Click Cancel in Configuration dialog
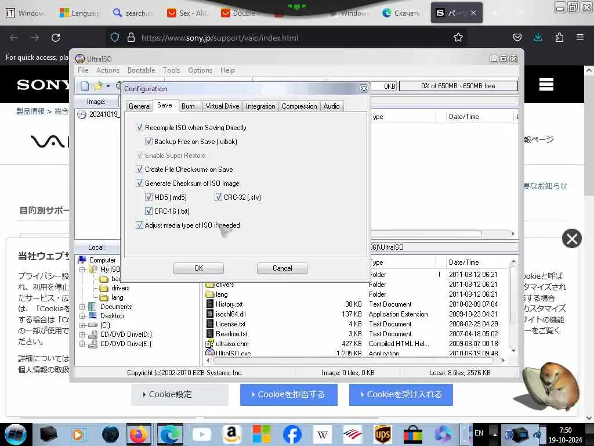 pyautogui.click(x=282, y=268)
